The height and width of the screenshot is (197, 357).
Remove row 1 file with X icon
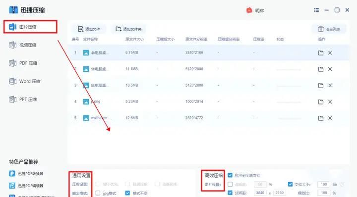(x=330, y=53)
